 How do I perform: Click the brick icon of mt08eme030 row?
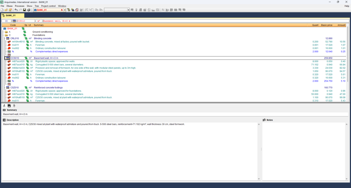point(9,68)
